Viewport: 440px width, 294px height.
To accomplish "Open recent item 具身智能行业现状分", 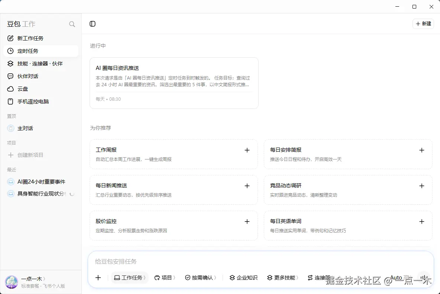I will click(41, 194).
